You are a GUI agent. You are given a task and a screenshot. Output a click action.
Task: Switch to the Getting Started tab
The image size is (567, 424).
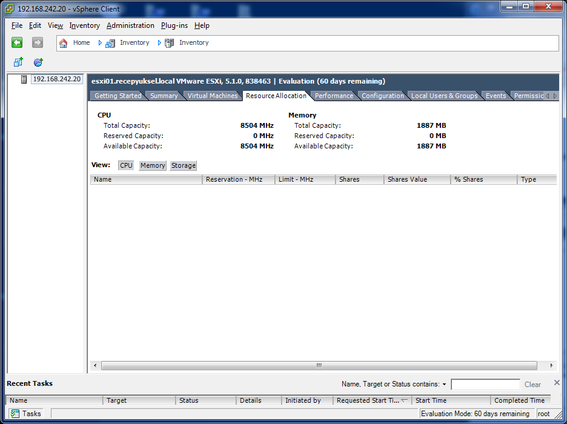(118, 96)
